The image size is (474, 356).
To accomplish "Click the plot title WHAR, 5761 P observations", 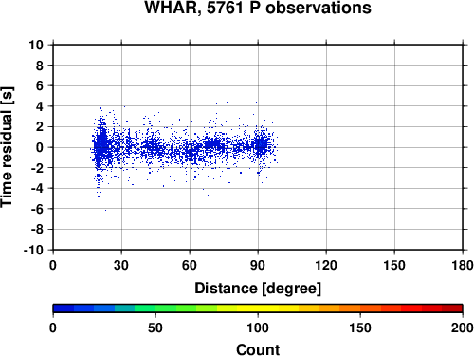I will 258,8.
